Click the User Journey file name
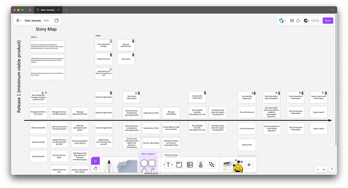 click(x=33, y=21)
